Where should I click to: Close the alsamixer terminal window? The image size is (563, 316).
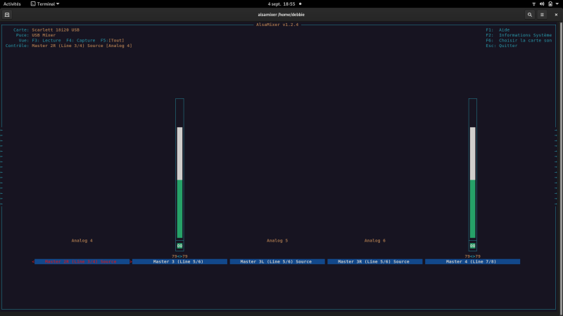pos(556,15)
